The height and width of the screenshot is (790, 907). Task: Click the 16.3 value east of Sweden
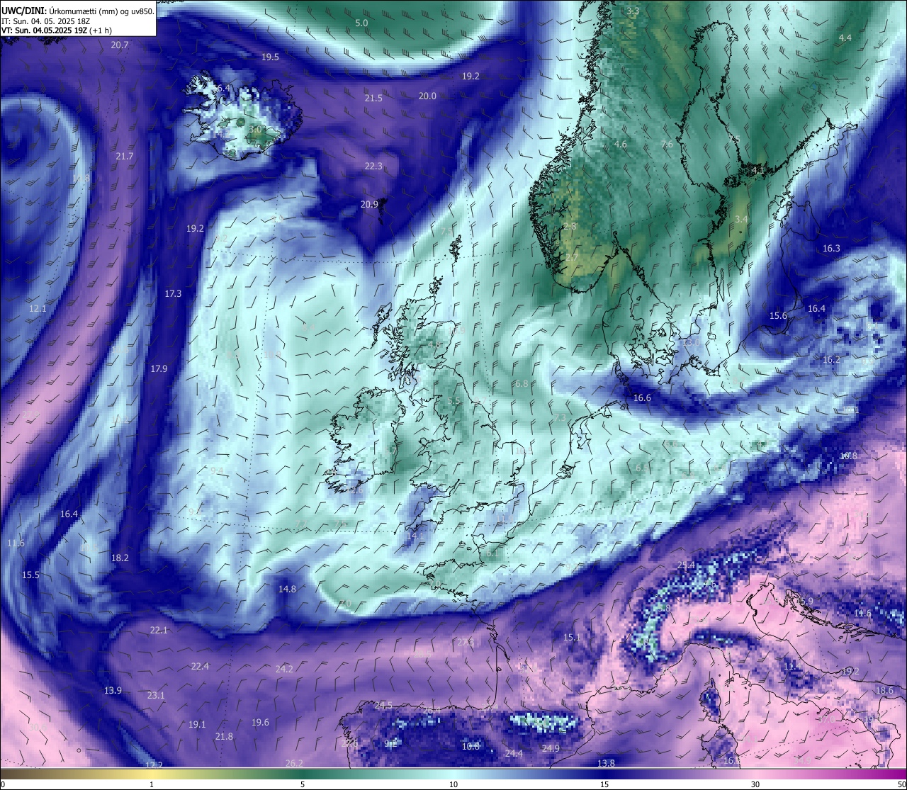pos(831,248)
